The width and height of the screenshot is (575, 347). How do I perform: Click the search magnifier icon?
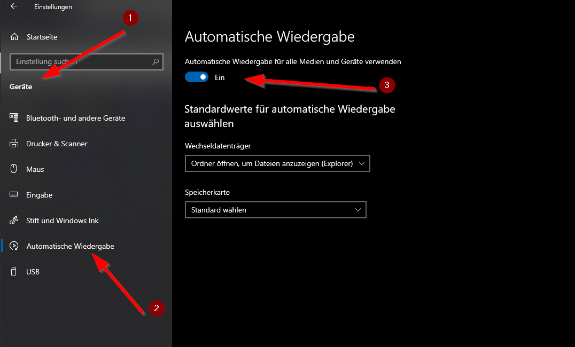pos(156,61)
